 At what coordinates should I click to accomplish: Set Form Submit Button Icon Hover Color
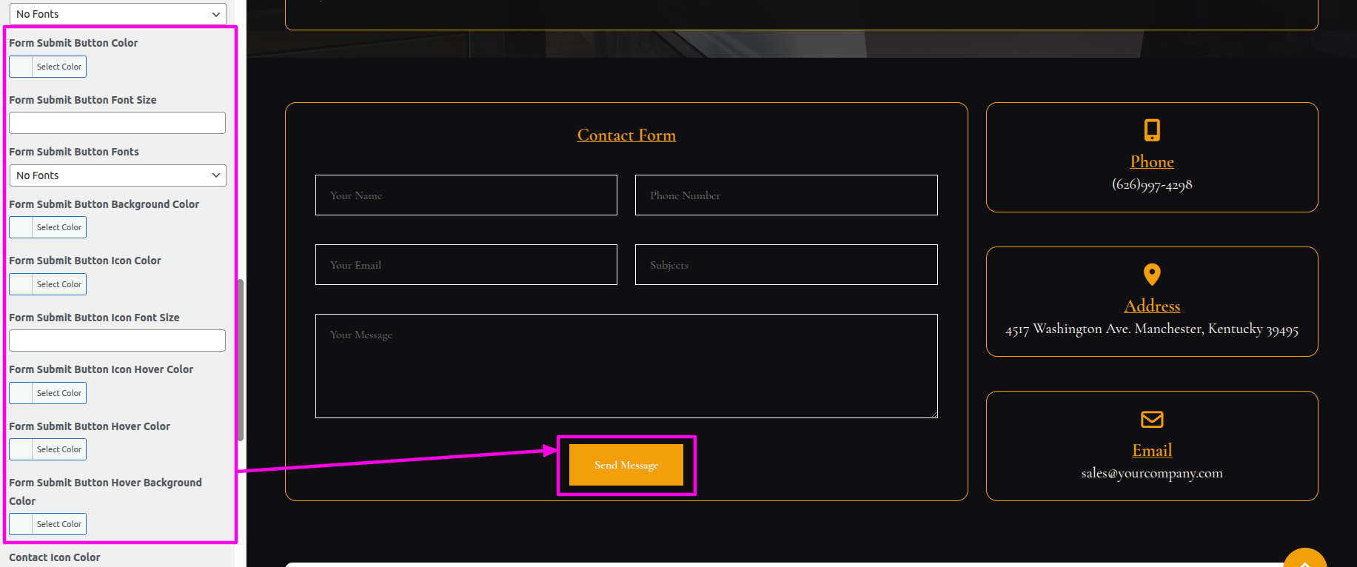pyautogui.click(x=48, y=393)
